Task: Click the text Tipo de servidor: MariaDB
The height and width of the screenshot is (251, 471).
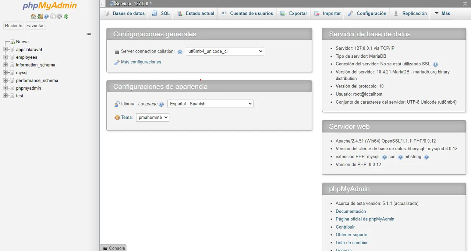Action: pos(361,56)
